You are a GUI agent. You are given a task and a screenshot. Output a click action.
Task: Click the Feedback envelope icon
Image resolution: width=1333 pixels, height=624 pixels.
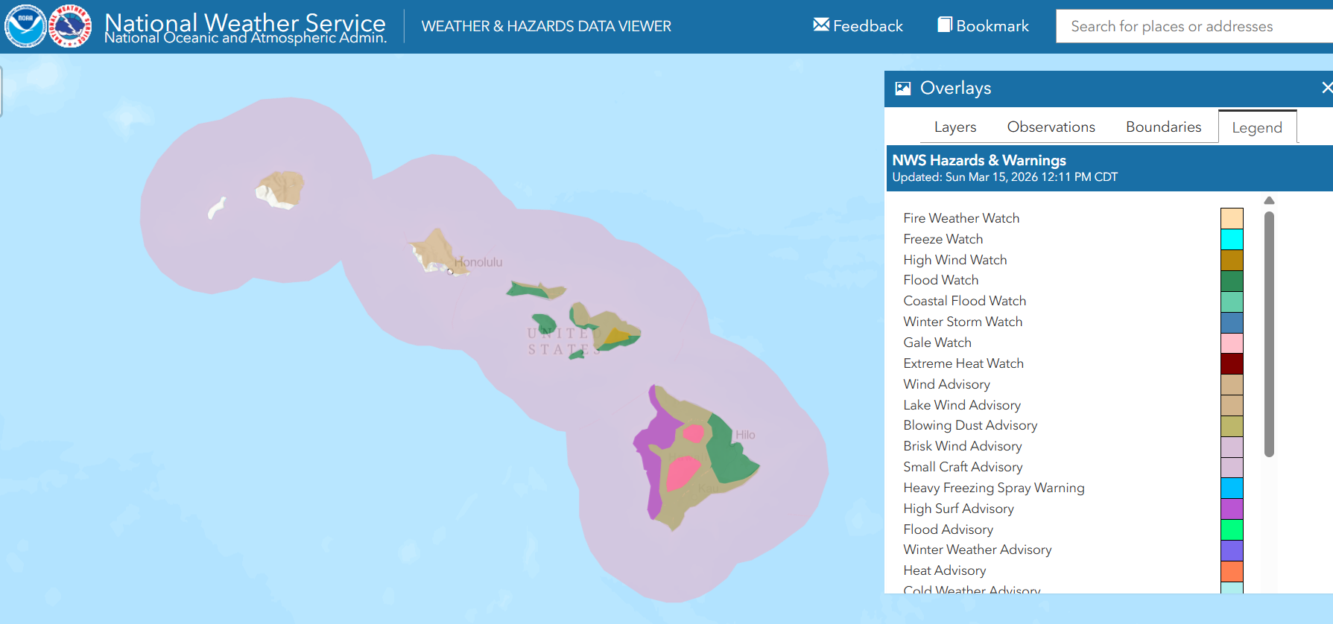tap(821, 25)
